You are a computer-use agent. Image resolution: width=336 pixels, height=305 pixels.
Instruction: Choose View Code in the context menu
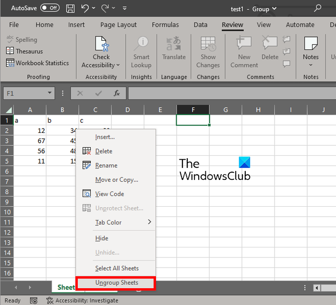click(116, 194)
